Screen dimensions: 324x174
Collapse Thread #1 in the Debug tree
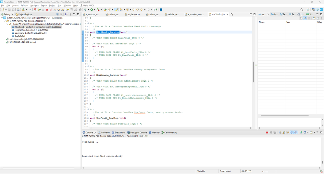(7, 24)
